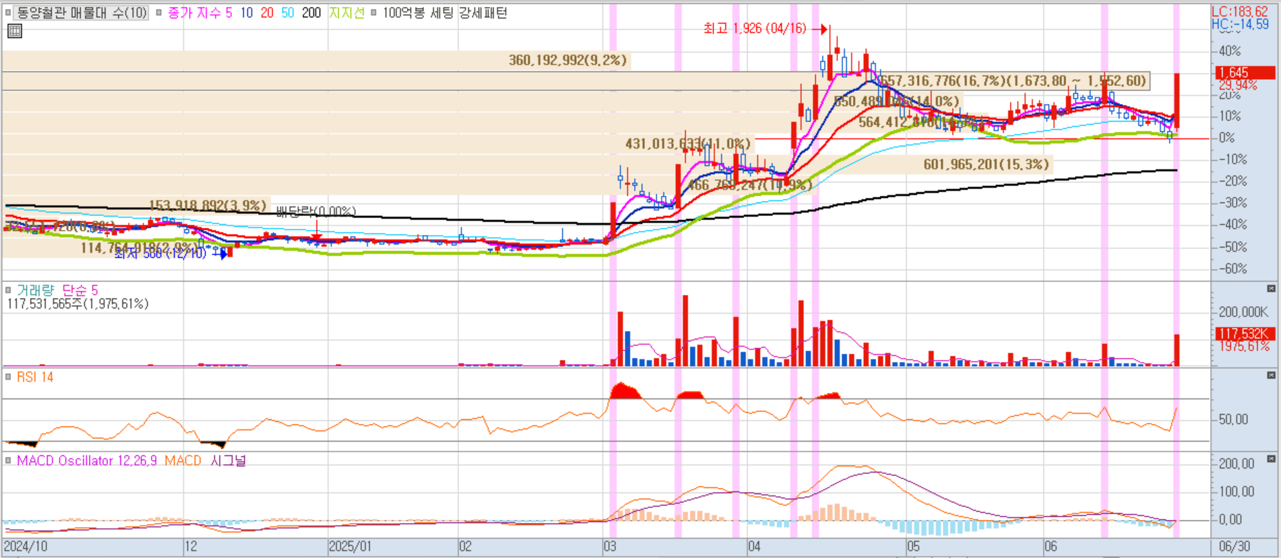Screen dimensions: 1281x558
Task: Close the RSI panel with its X button
Action: click(x=1271, y=375)
